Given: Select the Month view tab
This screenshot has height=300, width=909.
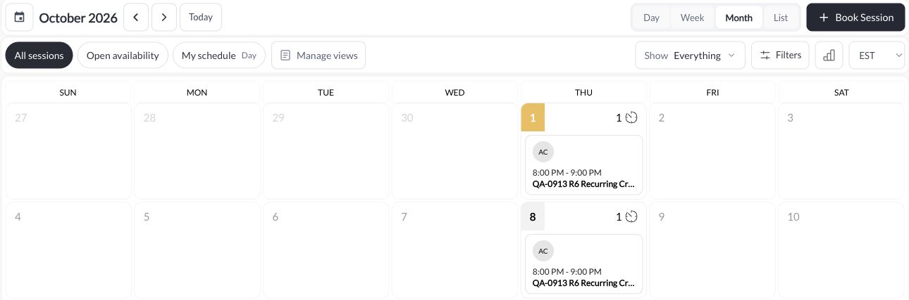Looking at the screenshot, I should [739, 18].
